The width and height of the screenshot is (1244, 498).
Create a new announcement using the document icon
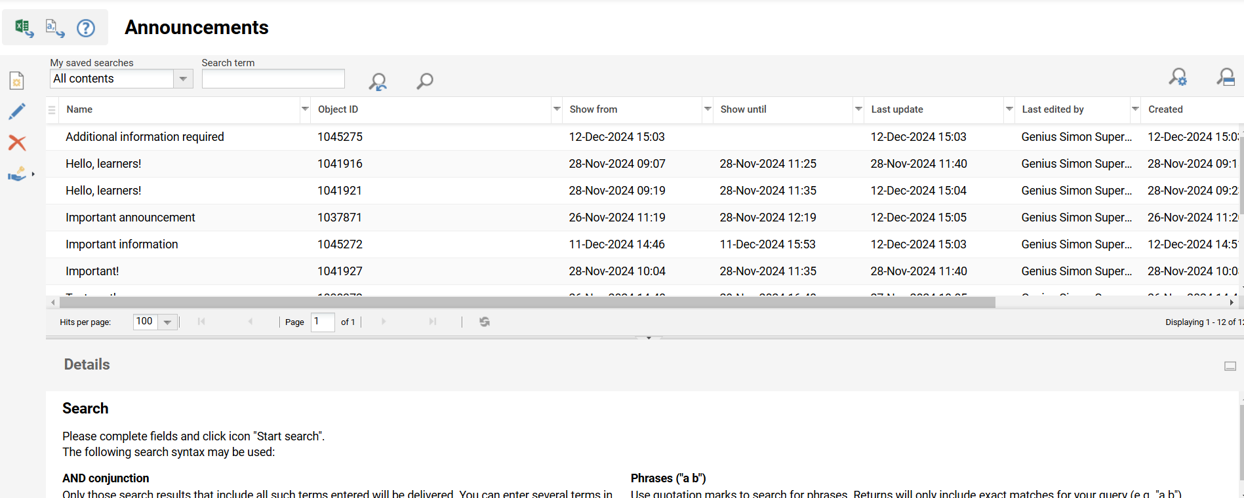pos(17,81)
